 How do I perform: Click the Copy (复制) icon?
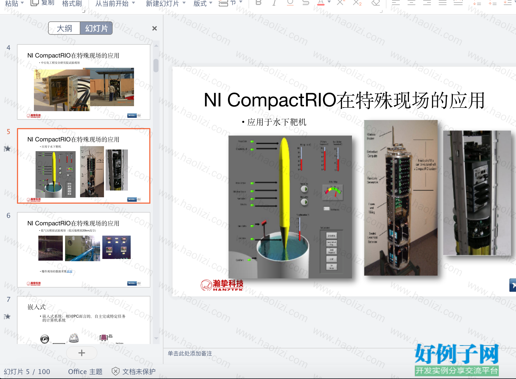click(x=34, y=3)
